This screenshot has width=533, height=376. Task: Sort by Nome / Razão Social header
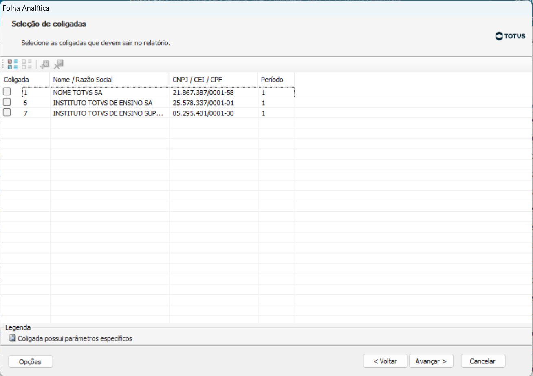point(109,80)
